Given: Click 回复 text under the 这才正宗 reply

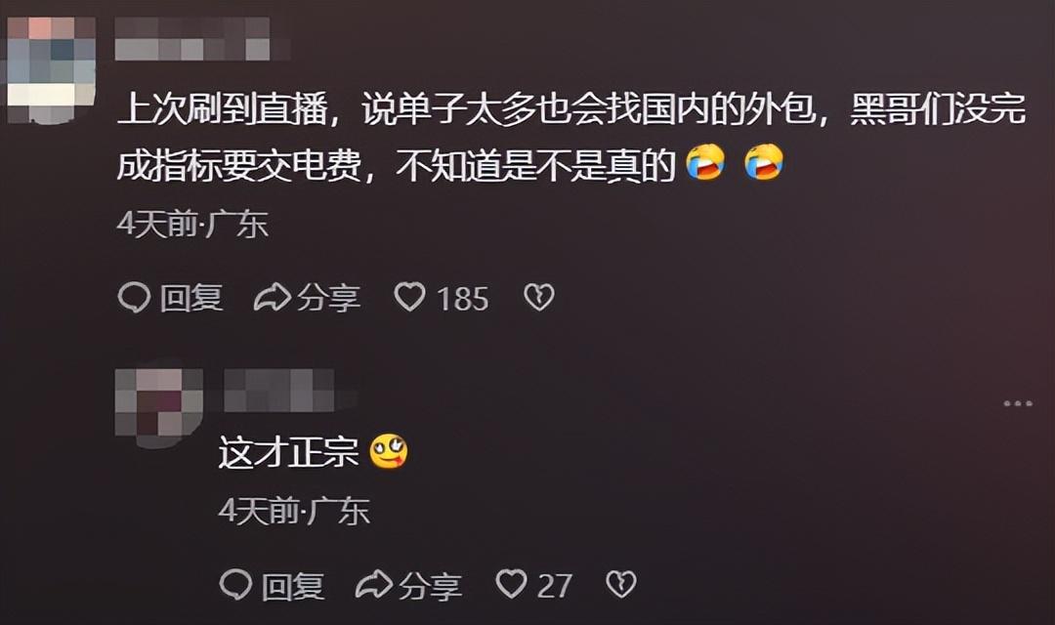Looking at the screenshot, I should pos(293,585).
